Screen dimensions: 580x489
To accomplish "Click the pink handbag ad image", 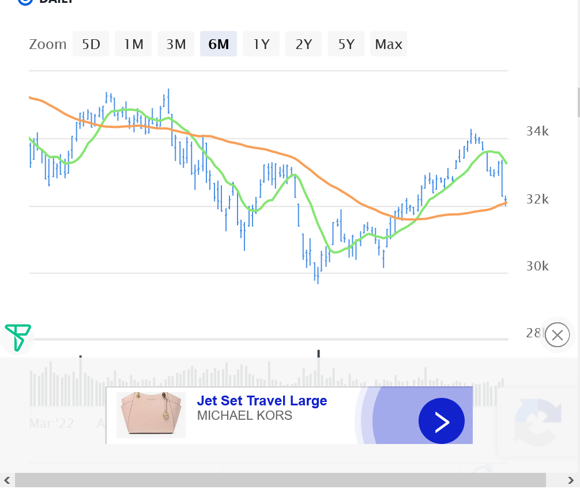I will point(151,415).
